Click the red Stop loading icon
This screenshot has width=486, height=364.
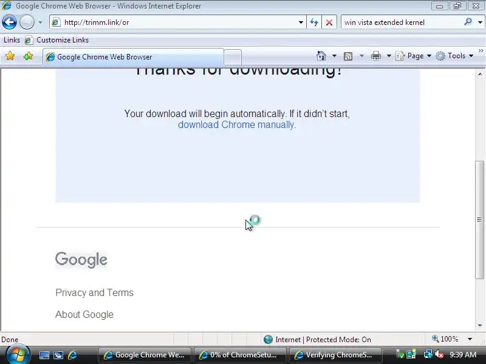coord(329,22)
